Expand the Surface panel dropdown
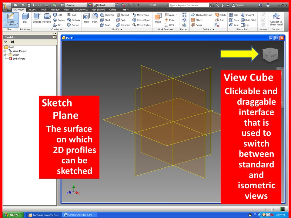 209,29
